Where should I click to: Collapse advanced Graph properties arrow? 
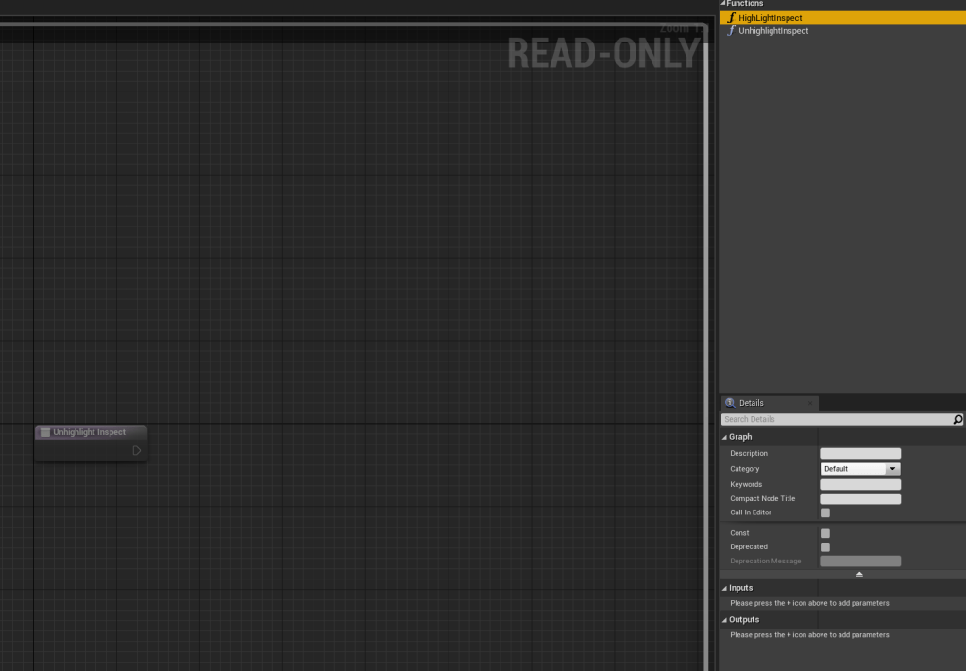tap(859, 574)
